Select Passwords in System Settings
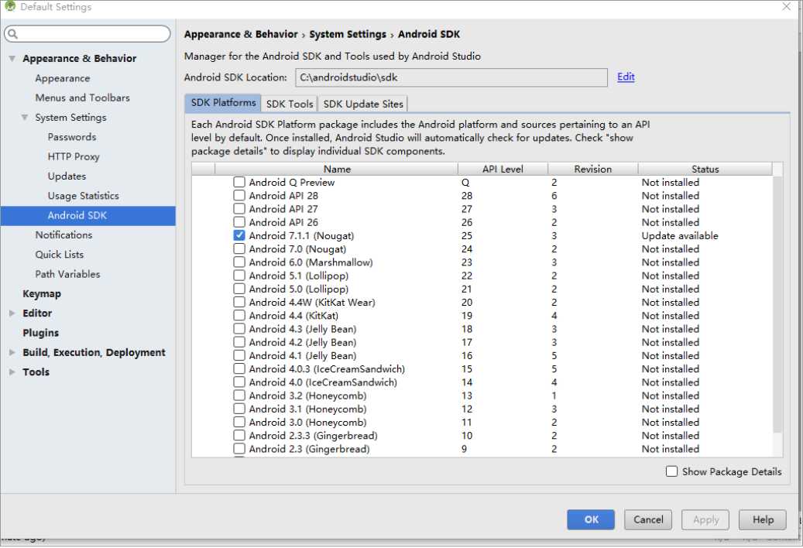This screenshot has width=803, height=548. 72,137
